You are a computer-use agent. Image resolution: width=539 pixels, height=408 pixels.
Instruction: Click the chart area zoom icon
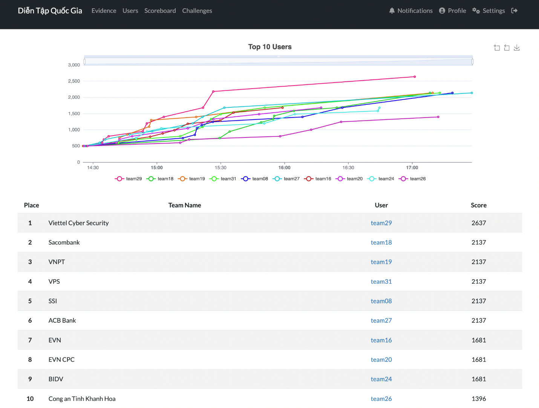497,47
